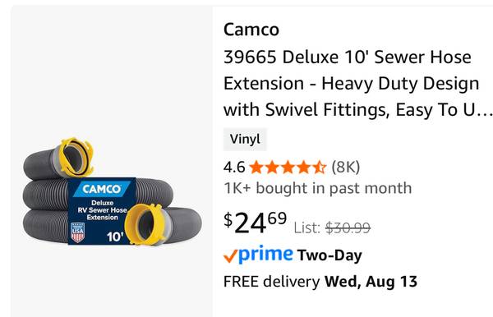Image resolution: width=493 pixels, height=317 pixels.
Task: Click the $24.69 price
Action: pyautogui.click(x=255, y=223)
